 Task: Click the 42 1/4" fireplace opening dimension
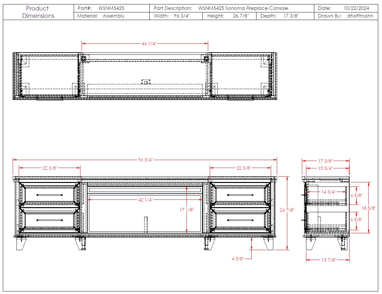tap(145, 200)
